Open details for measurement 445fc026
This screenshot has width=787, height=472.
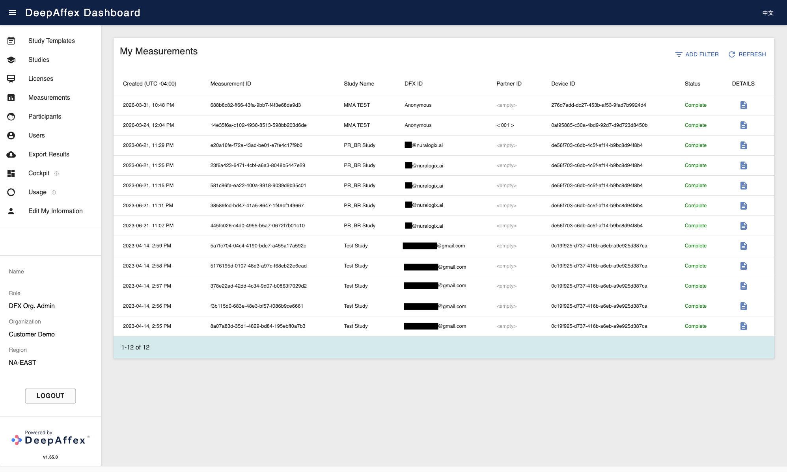pyautogui.click(x=743, y=226)
